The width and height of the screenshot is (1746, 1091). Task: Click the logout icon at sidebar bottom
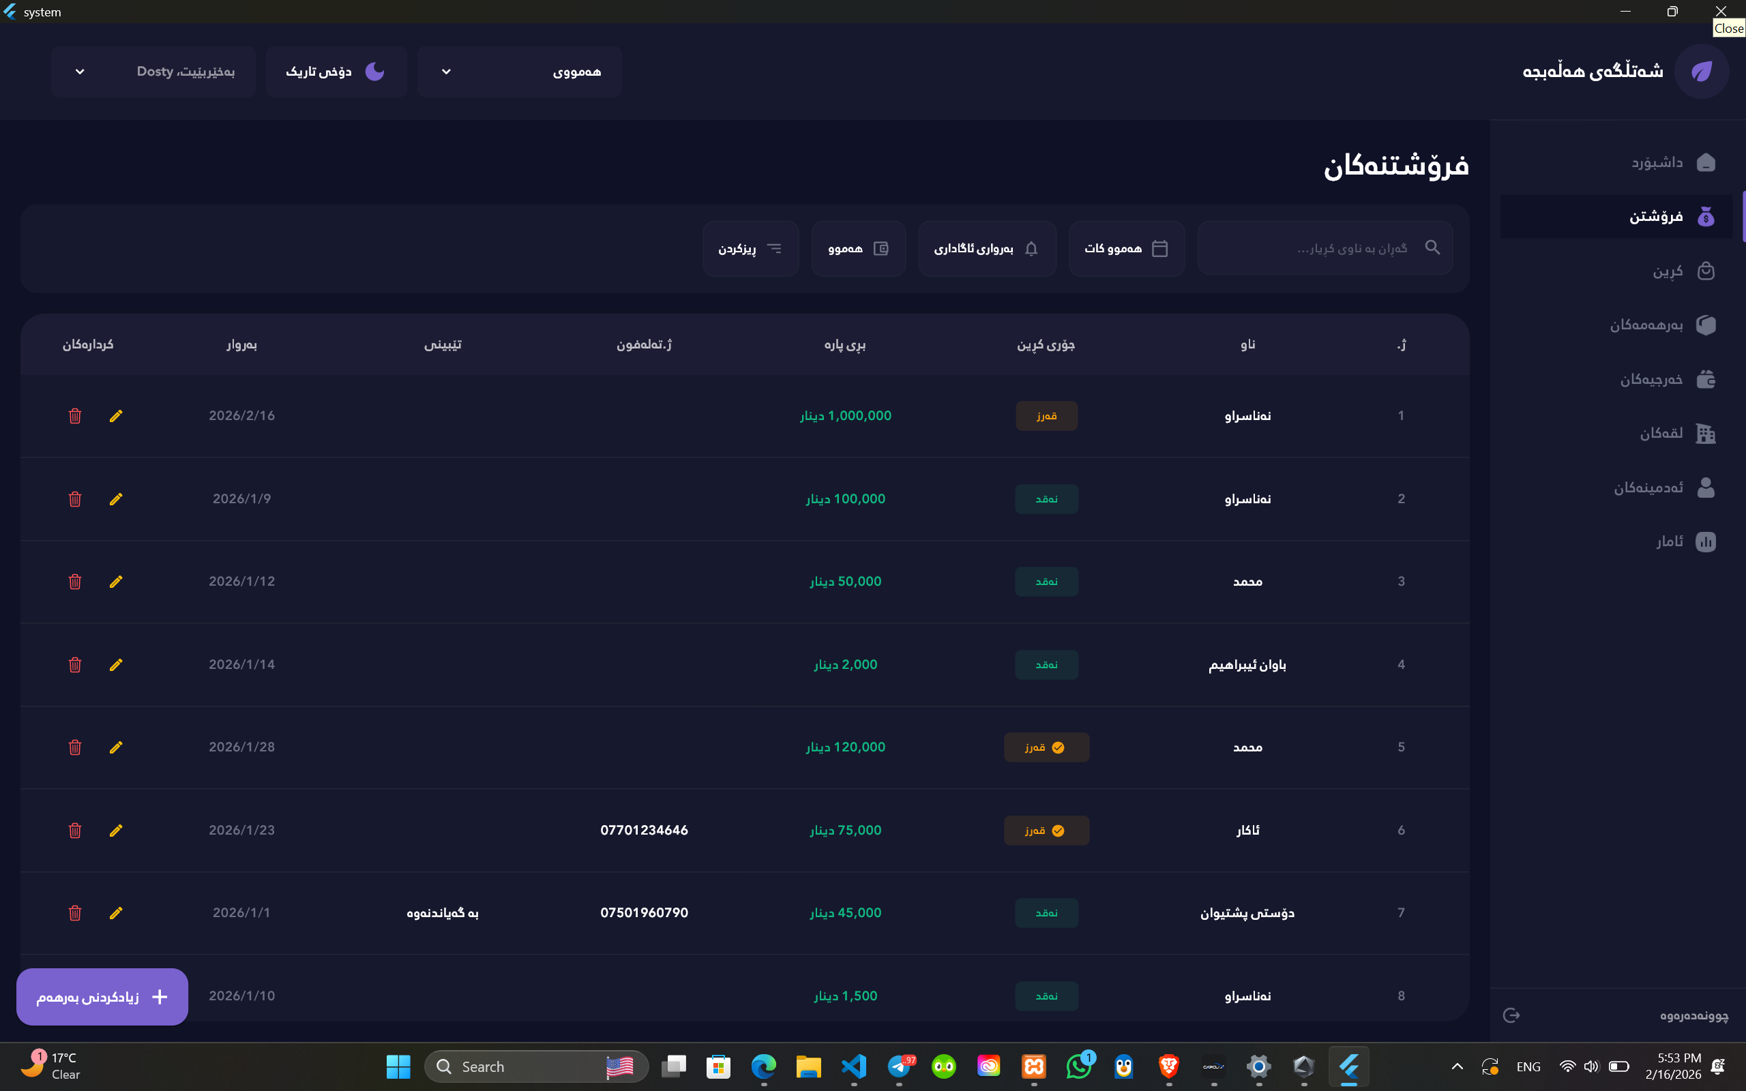click(1511, 1015)
